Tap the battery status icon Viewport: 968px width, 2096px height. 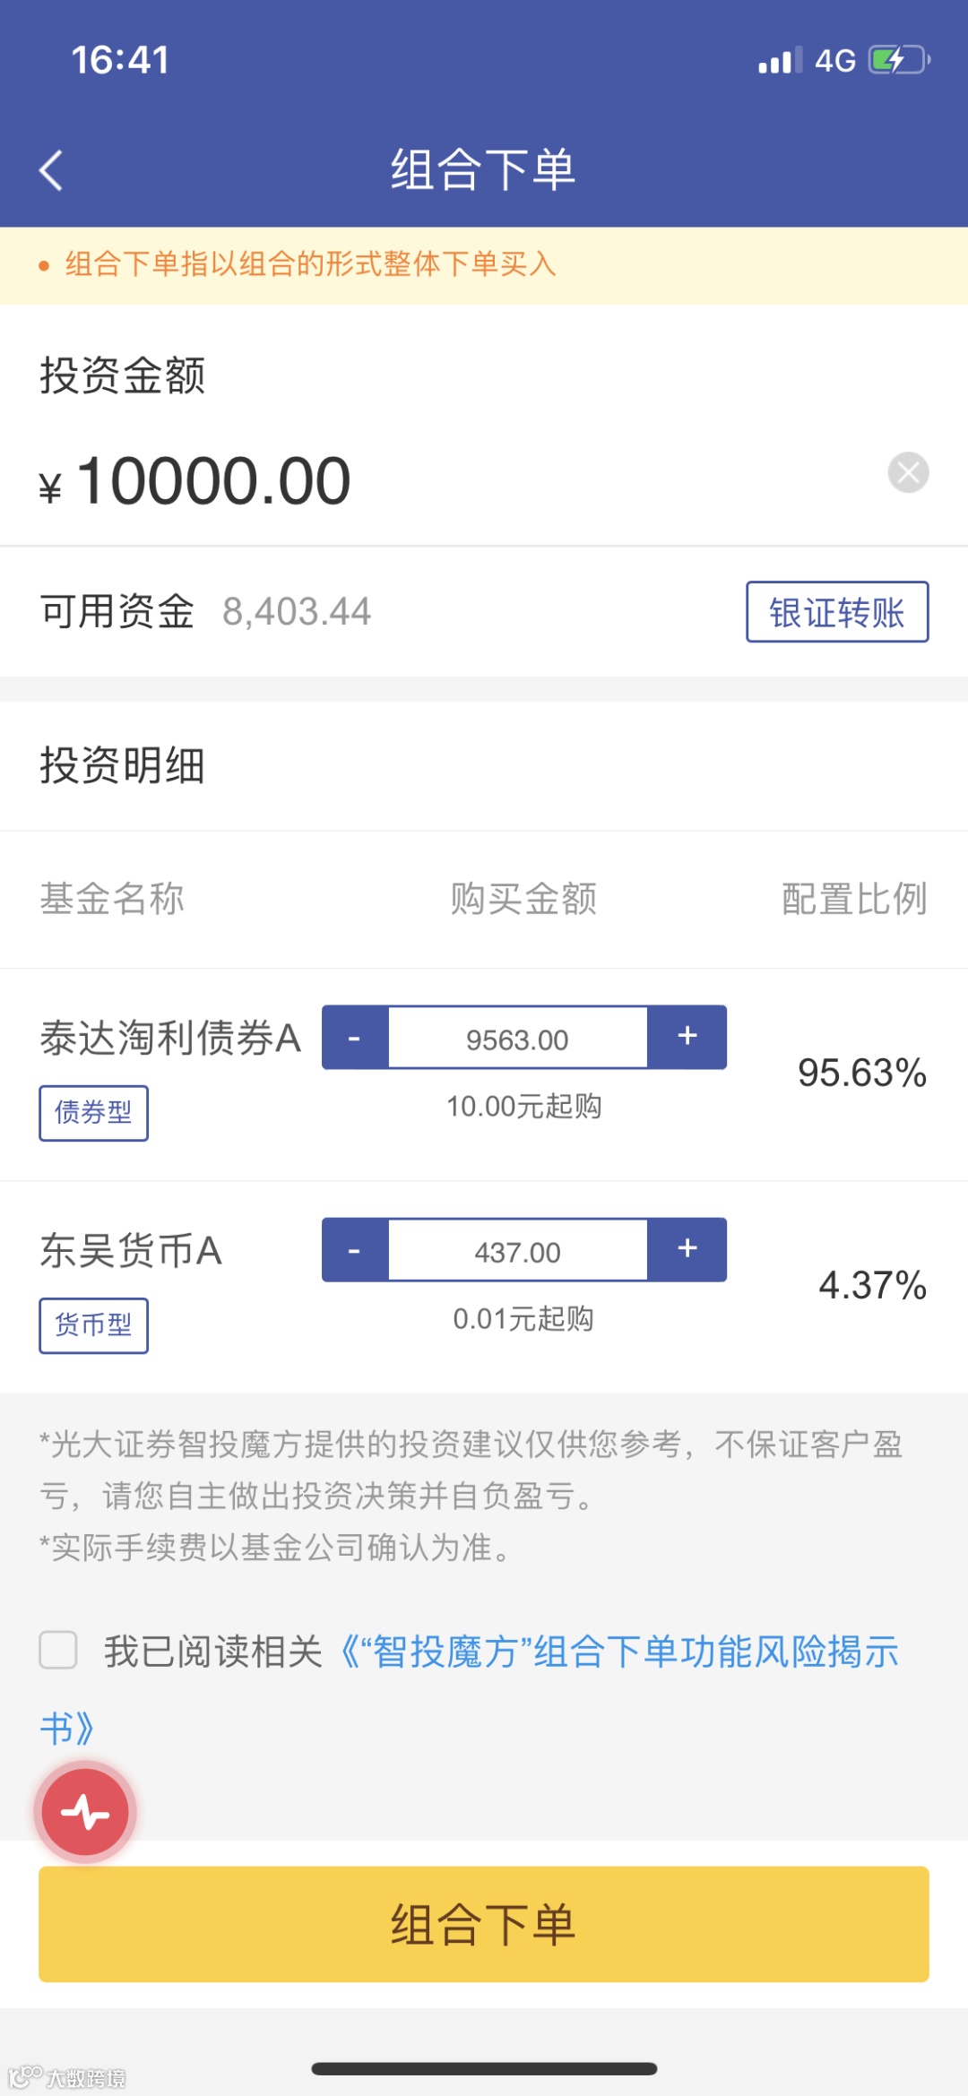point(900,60)
